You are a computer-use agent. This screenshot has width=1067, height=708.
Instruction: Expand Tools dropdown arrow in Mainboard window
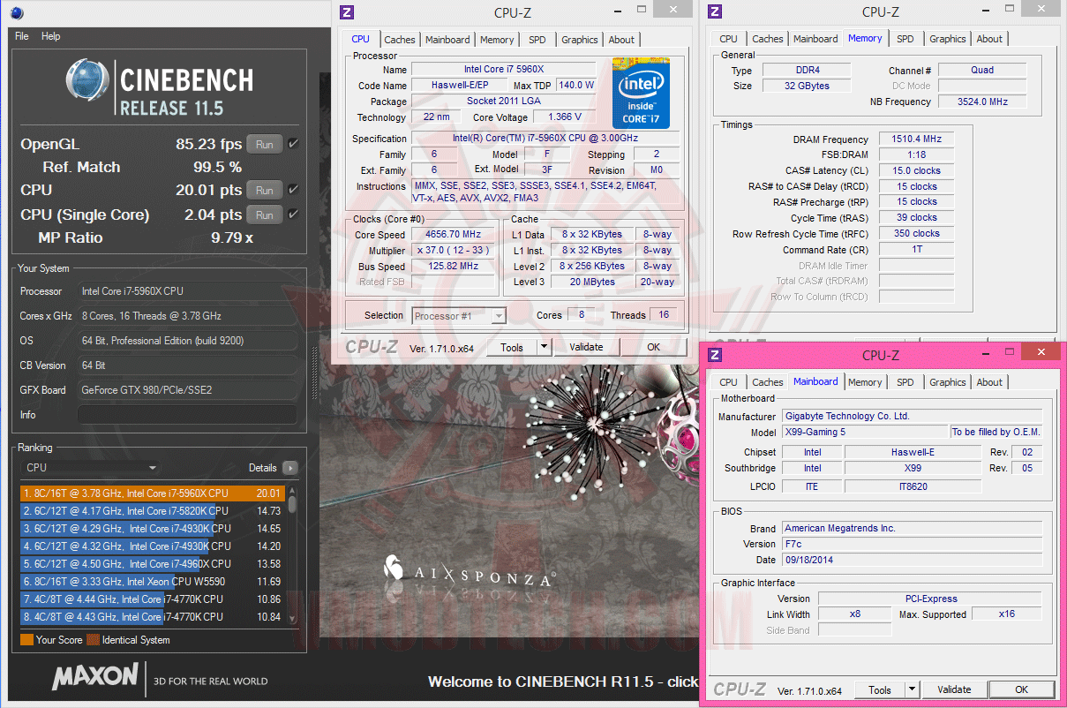tap(912, 689)
